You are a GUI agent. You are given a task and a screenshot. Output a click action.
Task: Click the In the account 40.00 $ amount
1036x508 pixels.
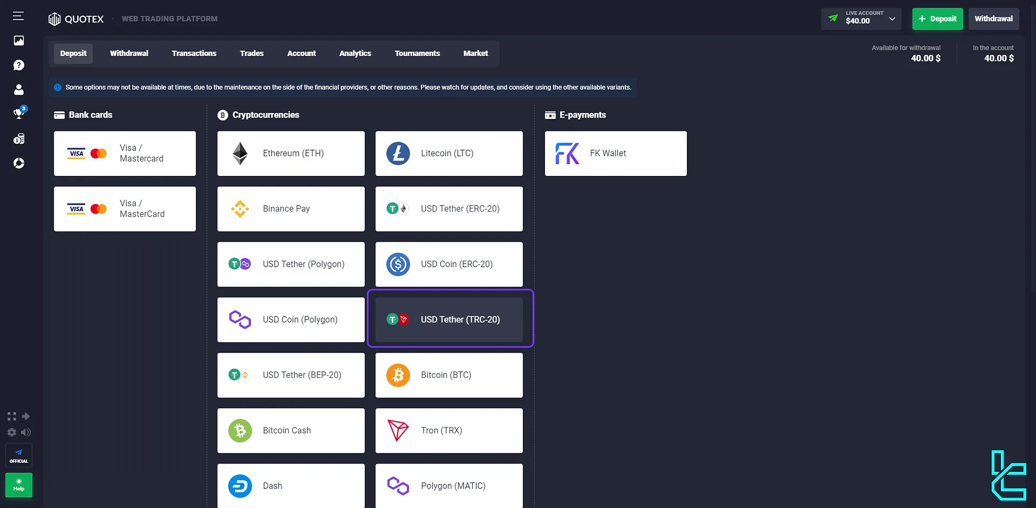(x=999, y=58)
